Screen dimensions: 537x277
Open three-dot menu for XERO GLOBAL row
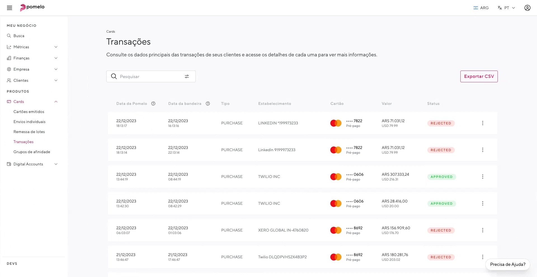coord(482,230)
